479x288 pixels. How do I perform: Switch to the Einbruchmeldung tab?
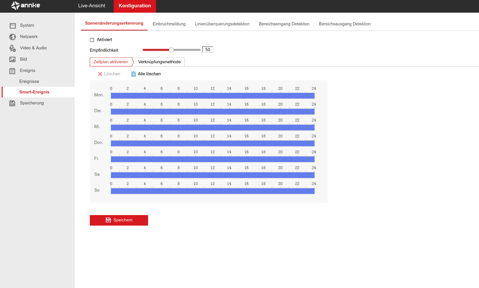coord(169,24)
